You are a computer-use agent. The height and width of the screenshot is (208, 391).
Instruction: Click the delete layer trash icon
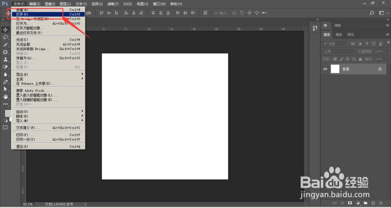(381, 203)
